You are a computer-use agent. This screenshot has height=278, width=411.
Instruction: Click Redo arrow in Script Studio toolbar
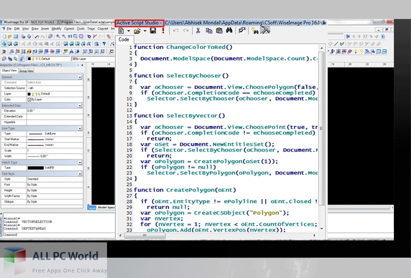(186, 30)
